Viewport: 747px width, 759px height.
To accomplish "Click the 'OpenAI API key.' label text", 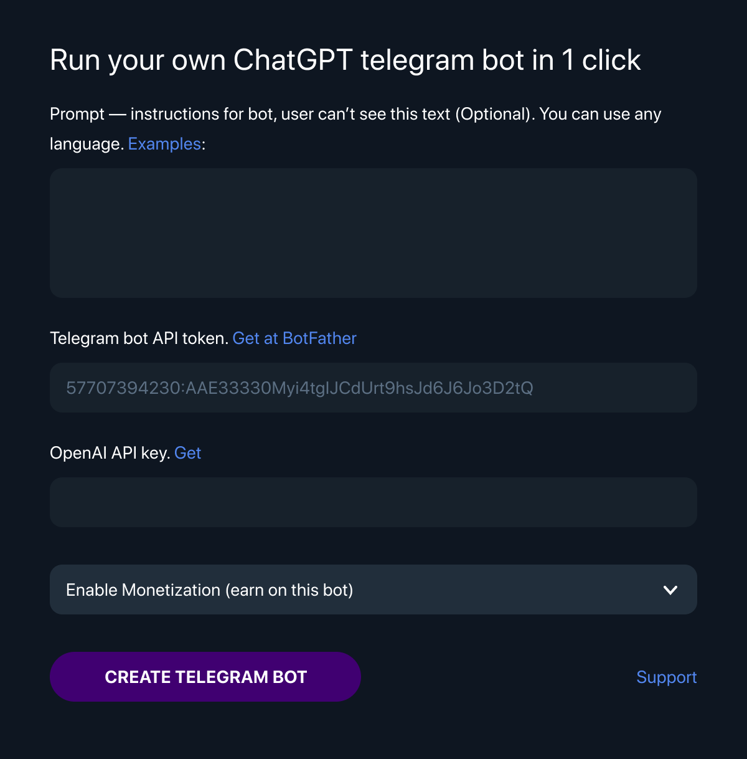I will tap(110, 453).
